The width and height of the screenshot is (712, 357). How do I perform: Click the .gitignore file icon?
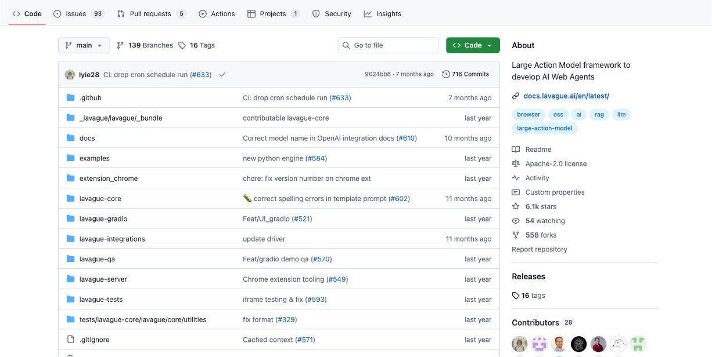pyautogui.click(x=71, y=340)
